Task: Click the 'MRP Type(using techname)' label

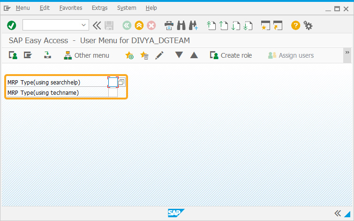Action: 43,92
